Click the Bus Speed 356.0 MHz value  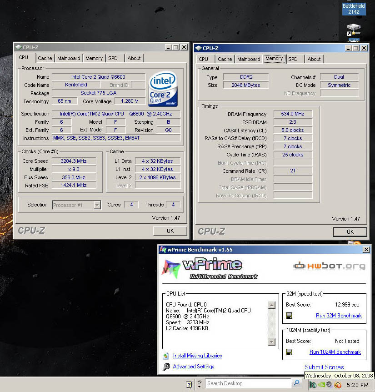(x=74, y=177)
